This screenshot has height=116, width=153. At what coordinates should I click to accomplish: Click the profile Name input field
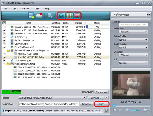click(133, 24)
